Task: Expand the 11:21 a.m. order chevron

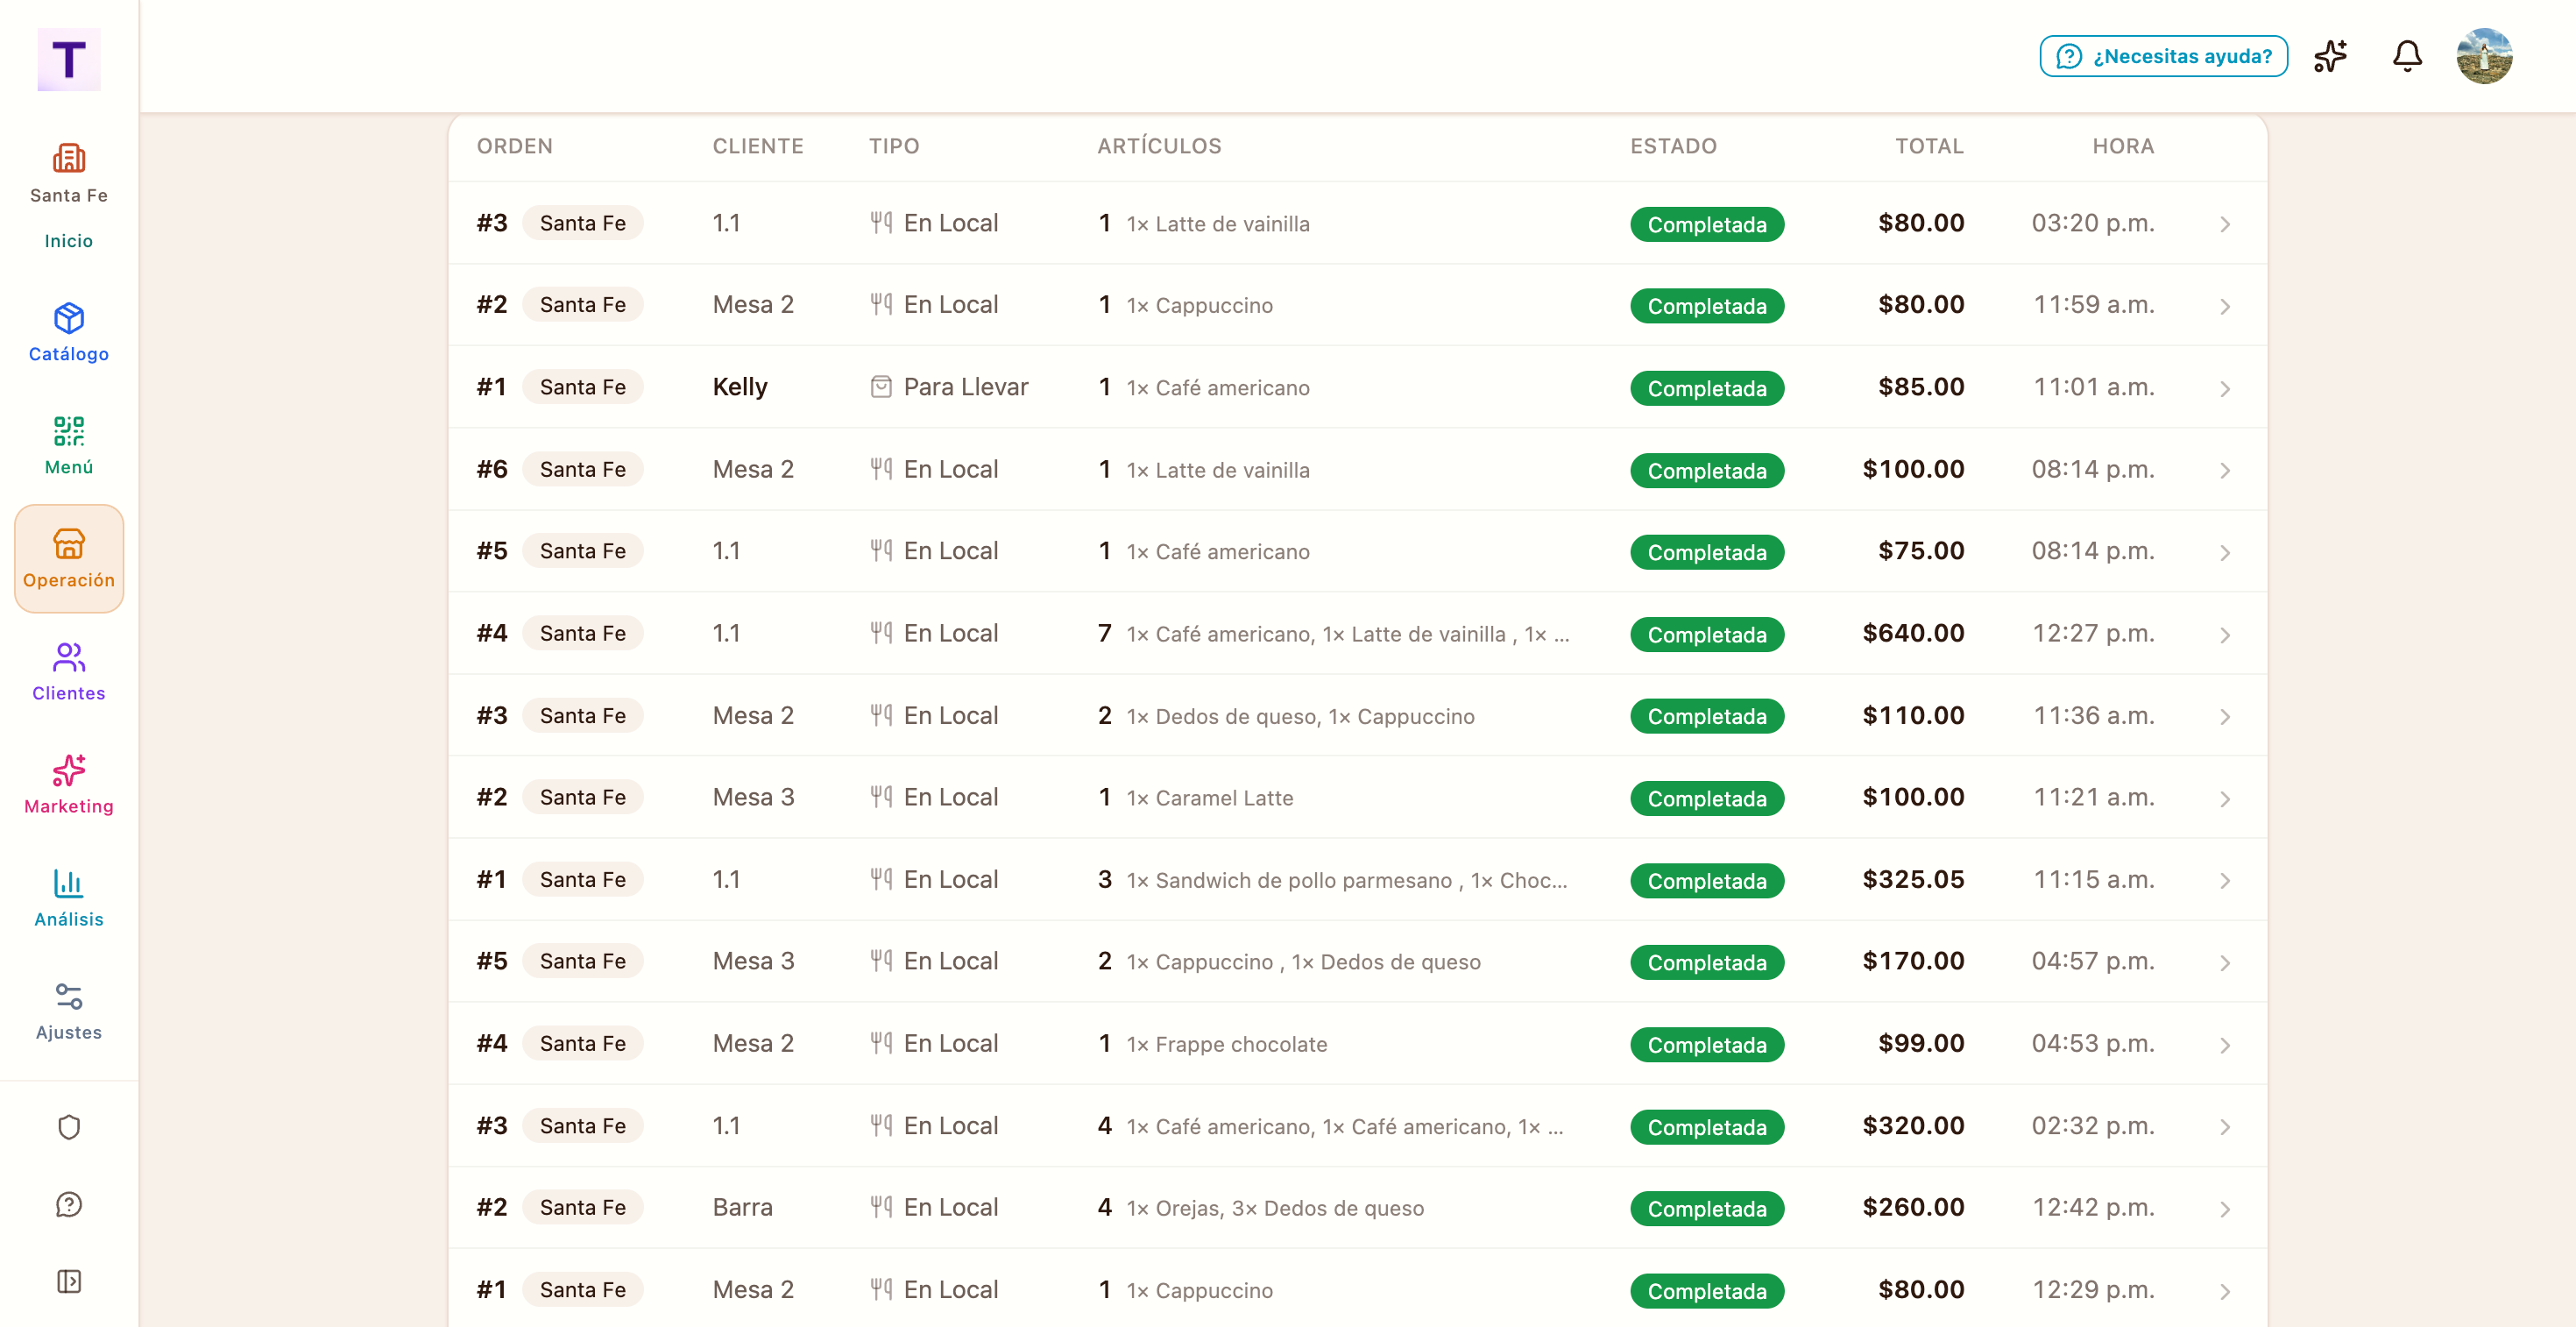Action: 2225,798
